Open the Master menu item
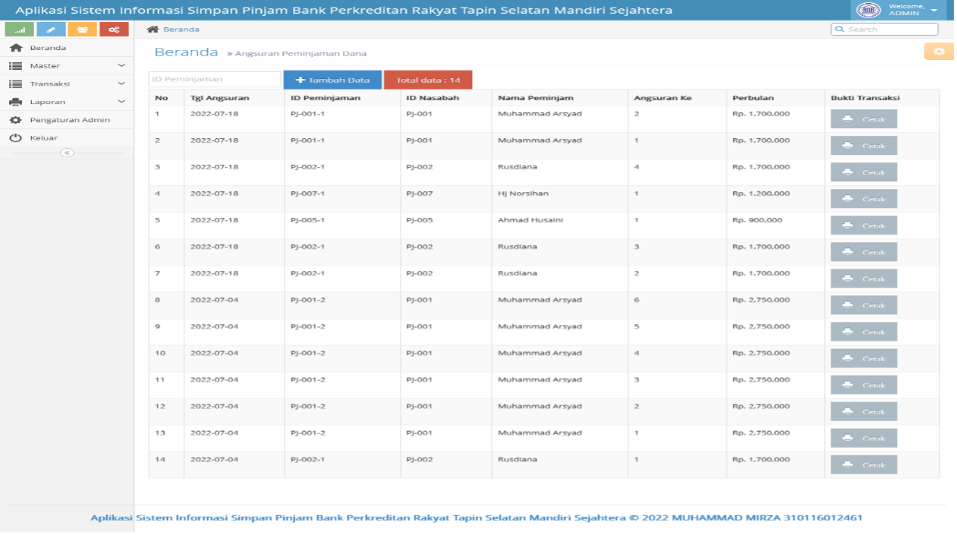This screenshot has height=535, width=957. click(67, 66)
